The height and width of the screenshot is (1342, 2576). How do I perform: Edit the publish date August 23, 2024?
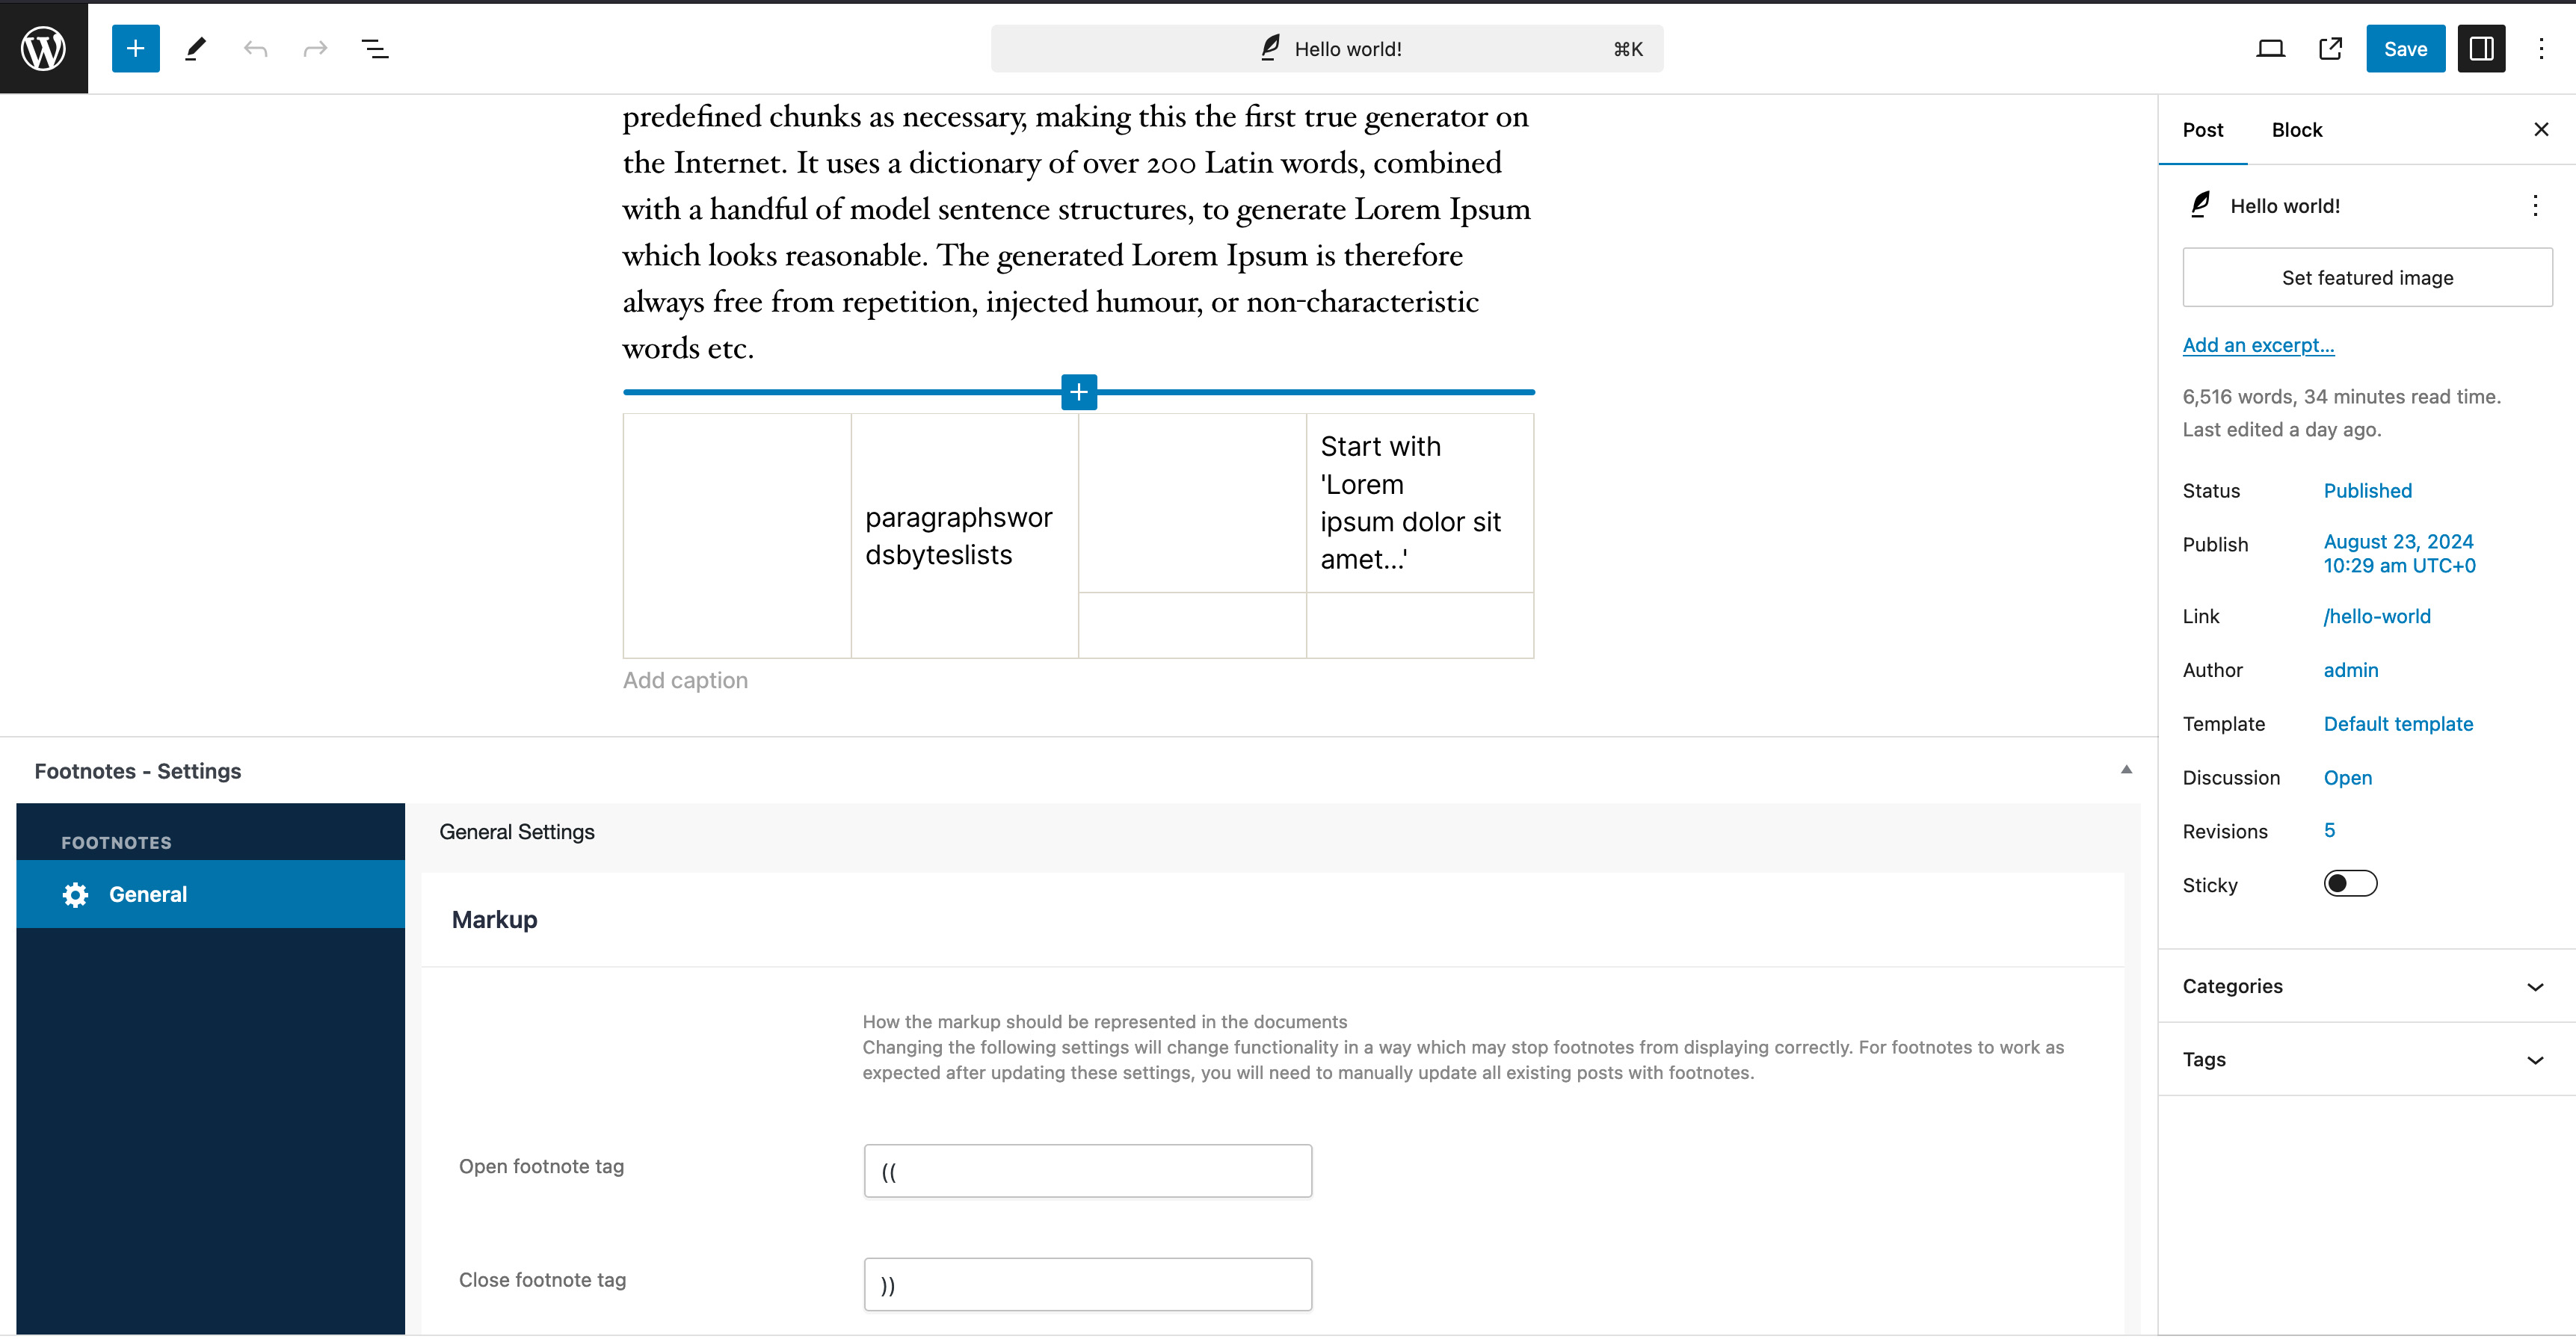point(2399,554)
